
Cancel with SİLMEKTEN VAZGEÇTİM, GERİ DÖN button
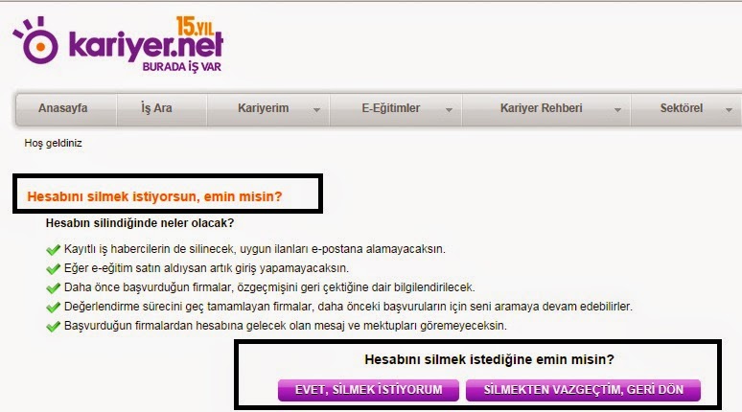(x=583, y=390)
